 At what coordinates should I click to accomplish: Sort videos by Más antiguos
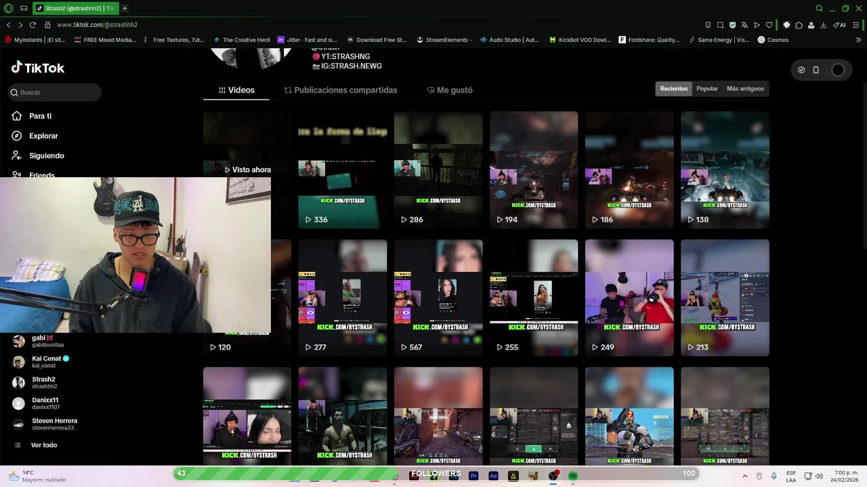pos(745,89)
